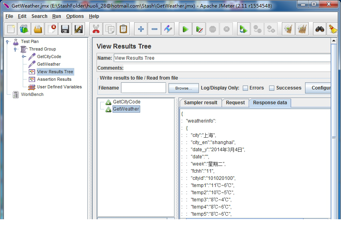Enable the Errors checkbox
Screen dimensions: 341x228
245,88
